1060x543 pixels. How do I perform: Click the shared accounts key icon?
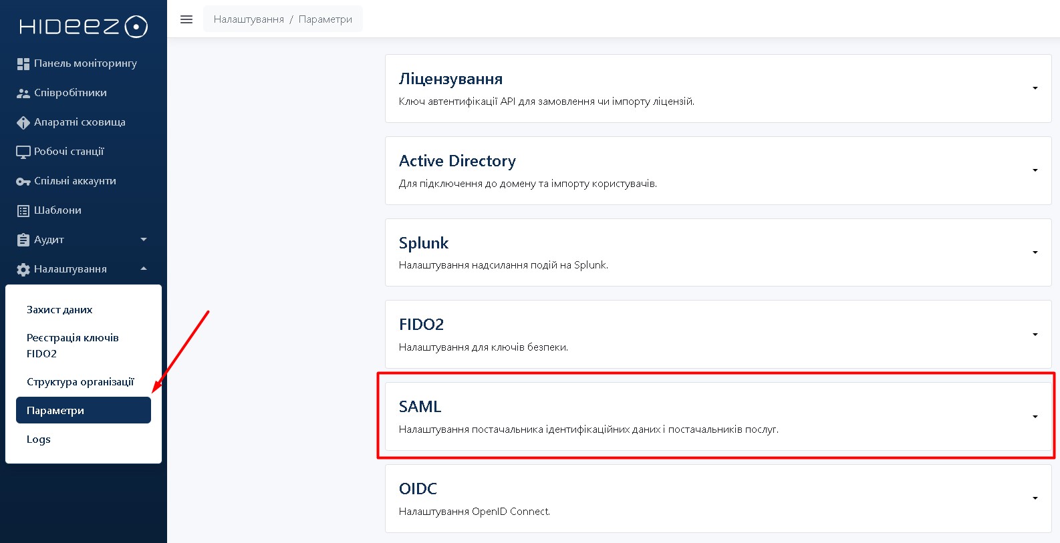(x=23, y=181)
